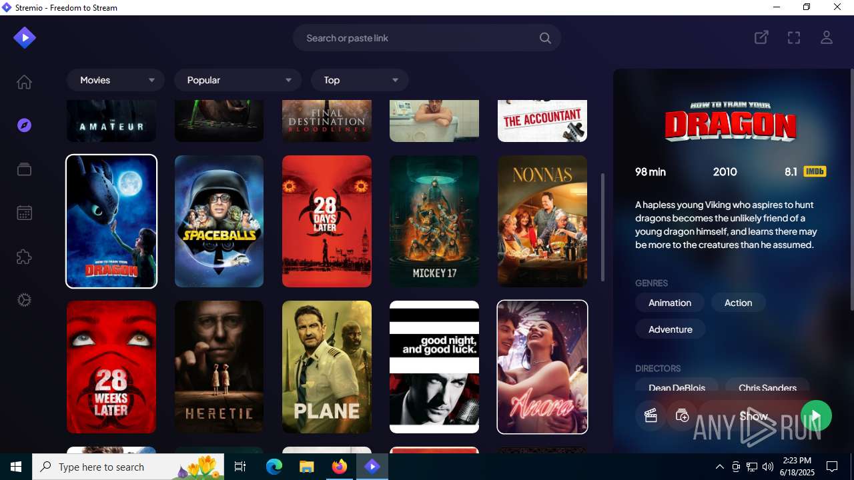Expand the Movies type dropdown
The height and width of the screenshot is (480, 854).
point(115,80)
